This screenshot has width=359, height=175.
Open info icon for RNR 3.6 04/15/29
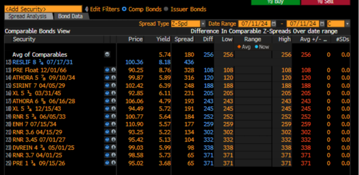[113, 132]
